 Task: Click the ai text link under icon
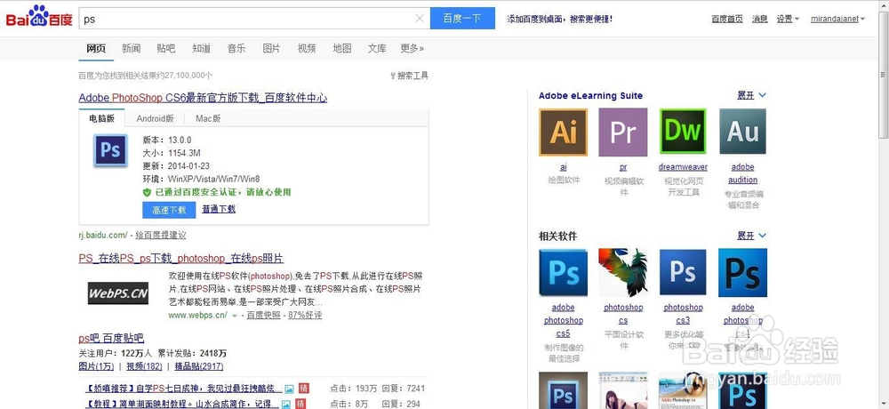[x=563, y=167]
